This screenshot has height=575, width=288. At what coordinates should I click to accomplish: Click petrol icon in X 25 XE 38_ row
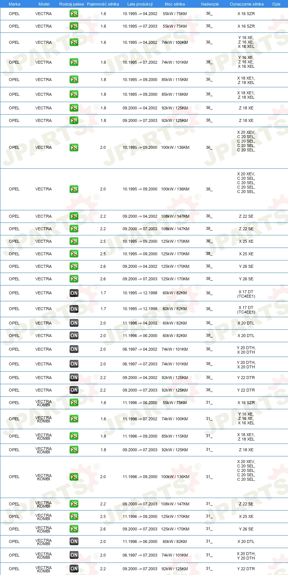(x=74, y=254)
